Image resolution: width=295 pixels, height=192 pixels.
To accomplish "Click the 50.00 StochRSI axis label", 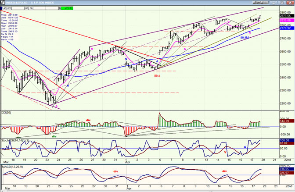I will (284, 149).
